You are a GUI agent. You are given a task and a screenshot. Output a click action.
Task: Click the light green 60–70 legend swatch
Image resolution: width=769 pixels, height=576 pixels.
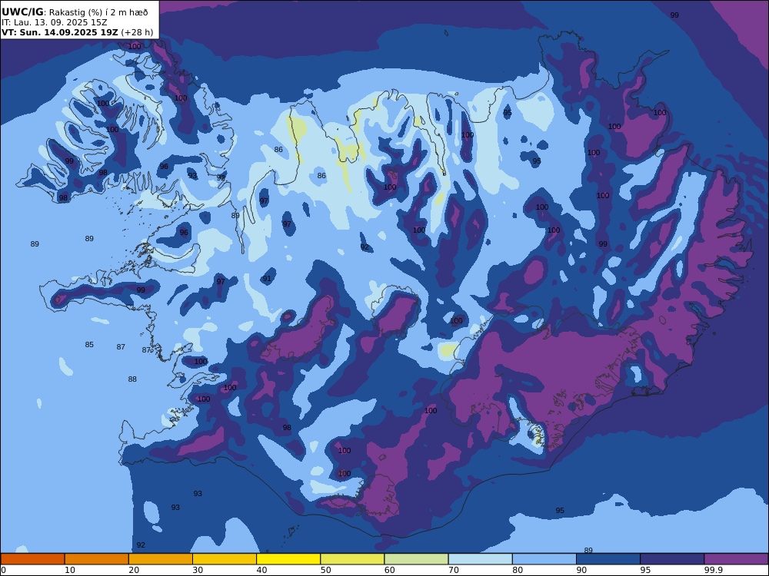tap(416, 559)
